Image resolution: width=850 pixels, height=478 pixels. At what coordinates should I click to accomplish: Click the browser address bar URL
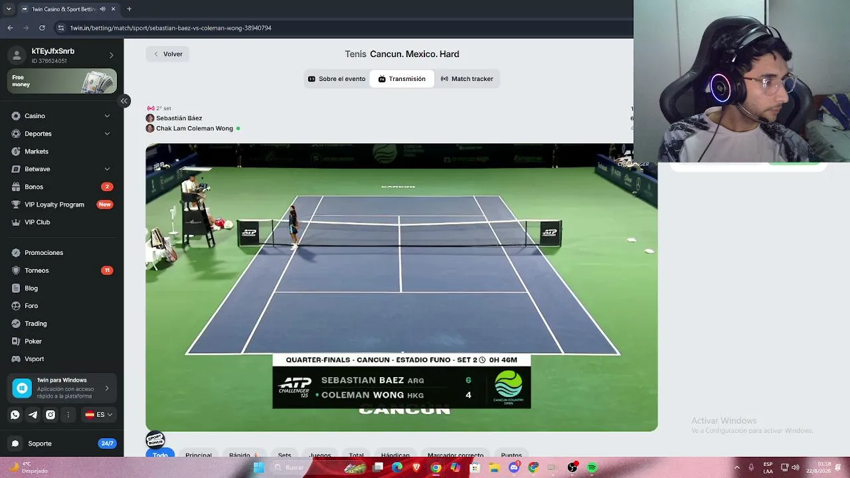(x=171, y=28)
